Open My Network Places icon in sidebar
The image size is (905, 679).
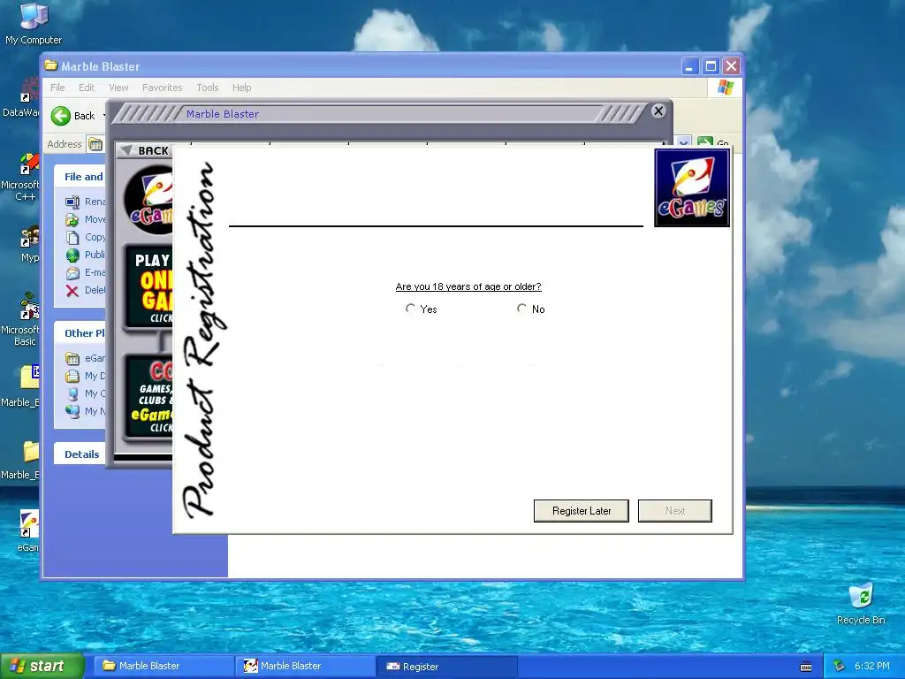coord(72,411)
